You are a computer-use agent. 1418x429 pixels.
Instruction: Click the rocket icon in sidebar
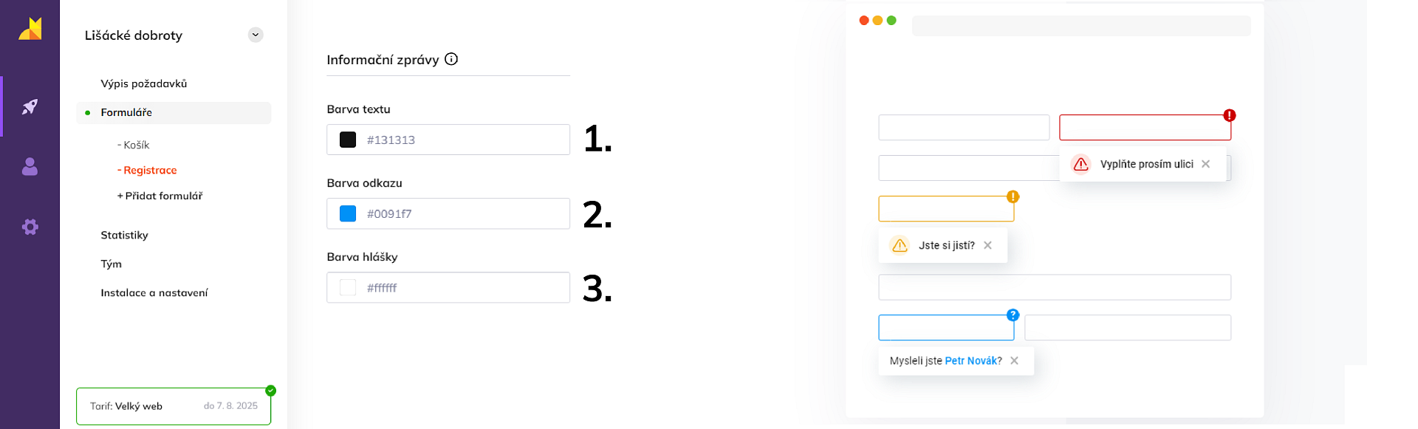coord(30,107)
